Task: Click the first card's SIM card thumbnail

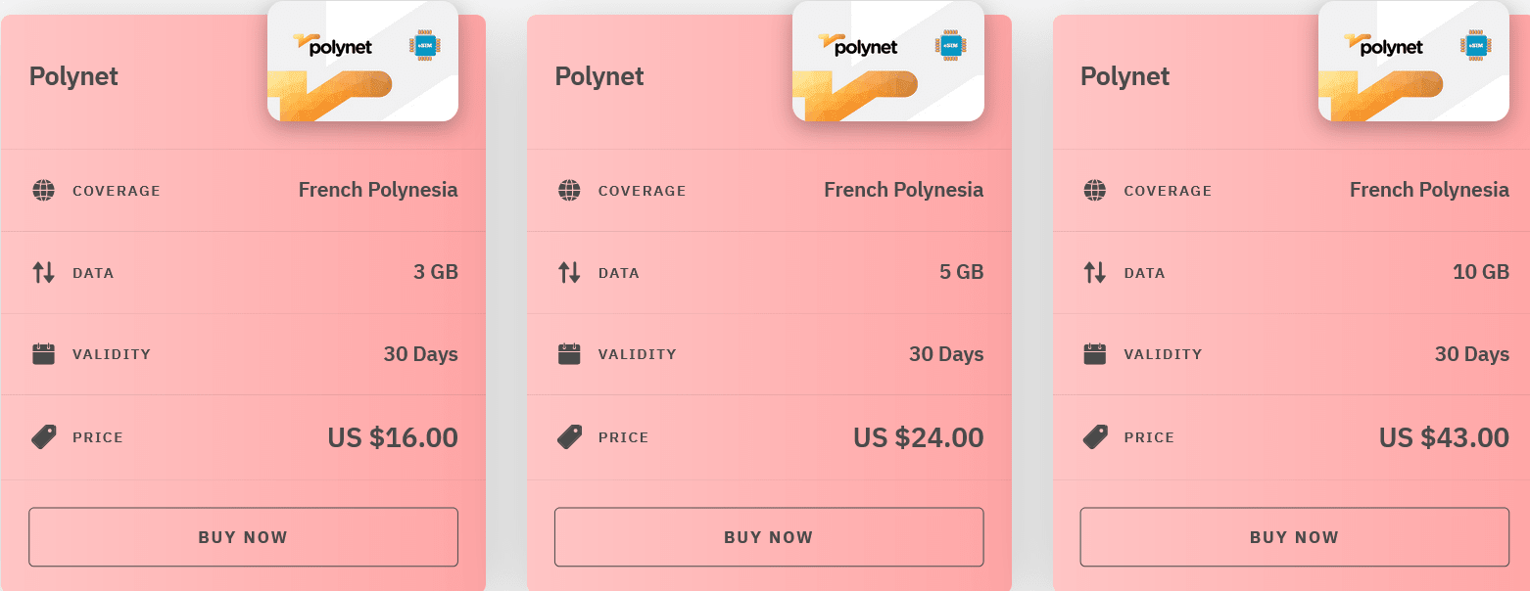Action: 362,62
